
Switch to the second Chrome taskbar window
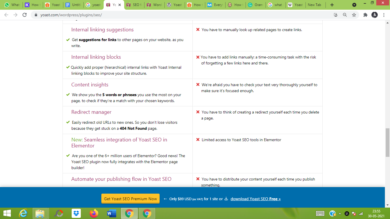[x=147, y=213]
